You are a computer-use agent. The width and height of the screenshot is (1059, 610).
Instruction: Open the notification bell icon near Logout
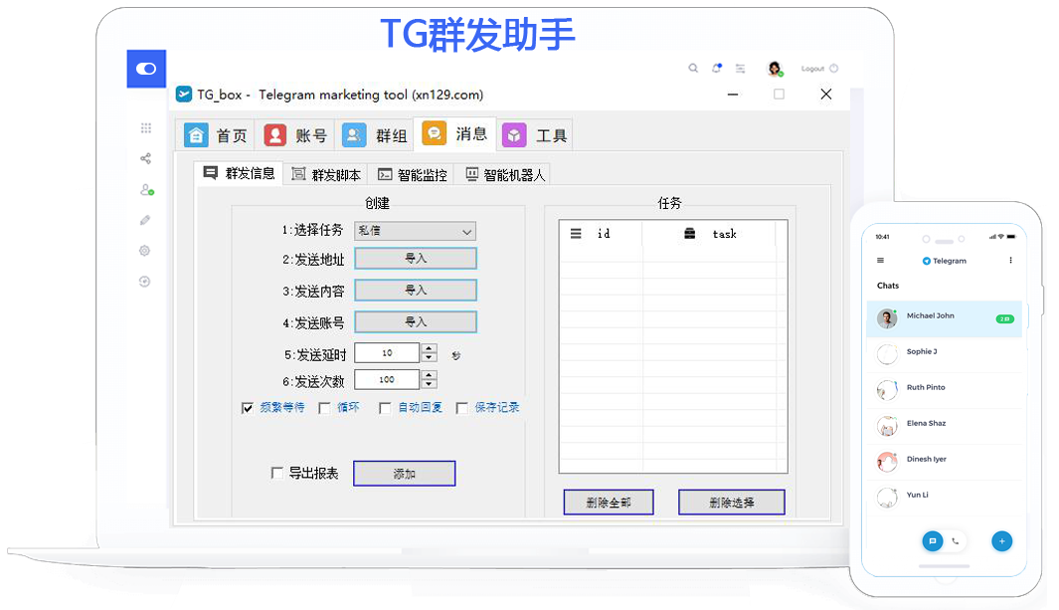(716, 68)
